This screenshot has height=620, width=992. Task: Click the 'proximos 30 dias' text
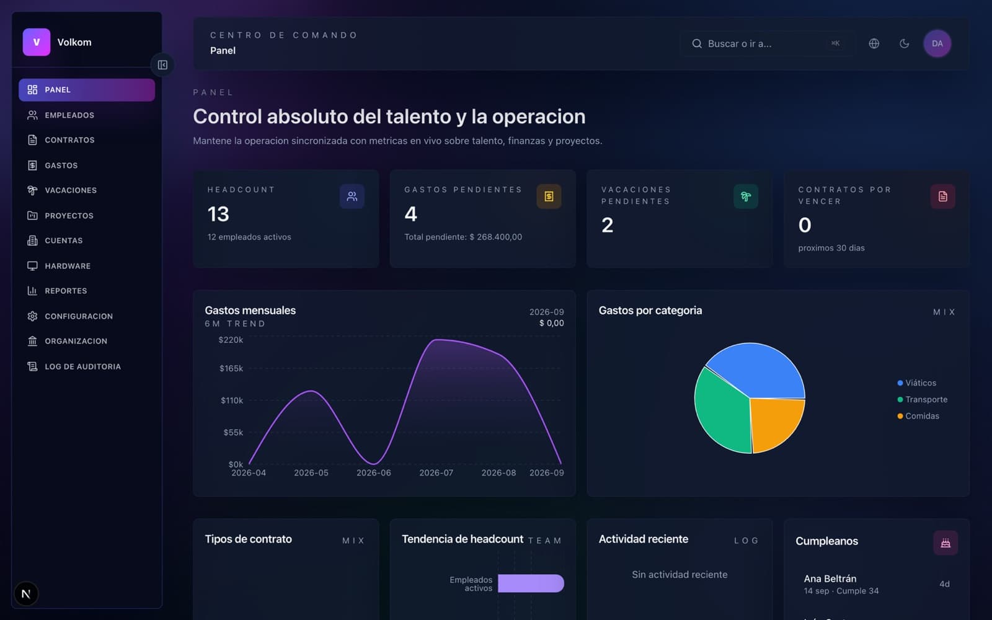(x=831, y=248)
